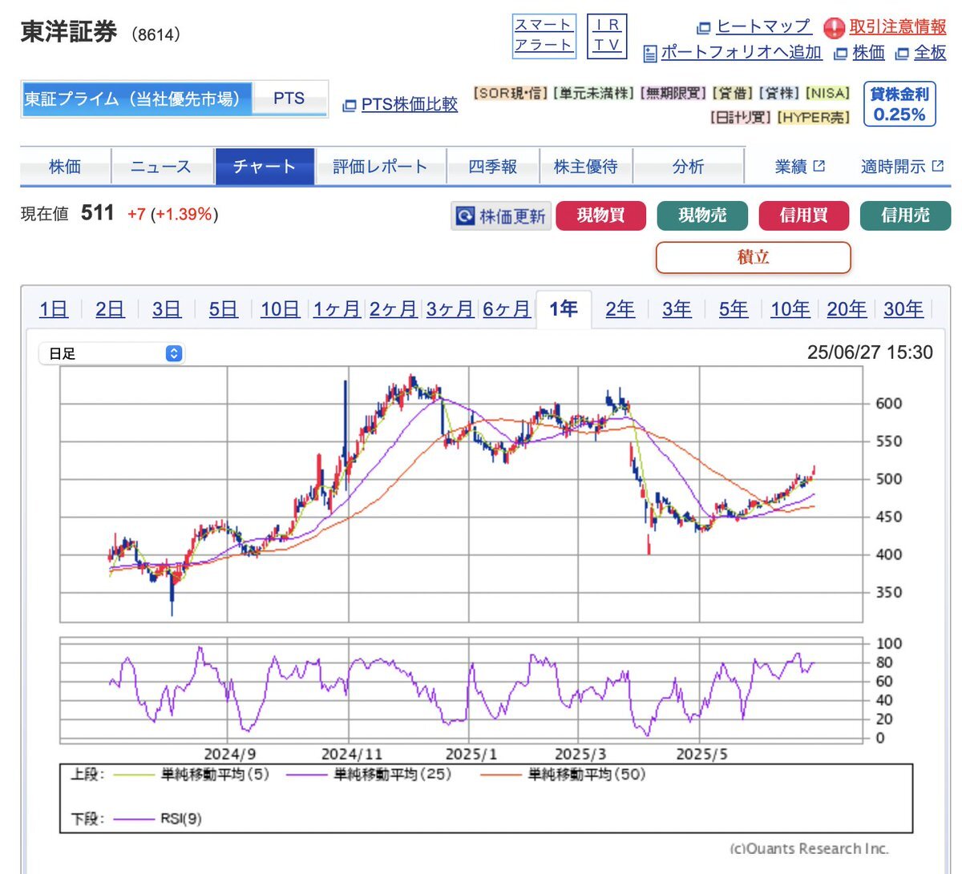Open the 取引注意情報 link
The width and height of the screenshot is (962, 874).
click(x=898, y=27)
